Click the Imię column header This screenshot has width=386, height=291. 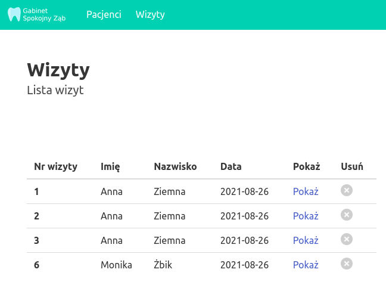click(x=110, y=166)
